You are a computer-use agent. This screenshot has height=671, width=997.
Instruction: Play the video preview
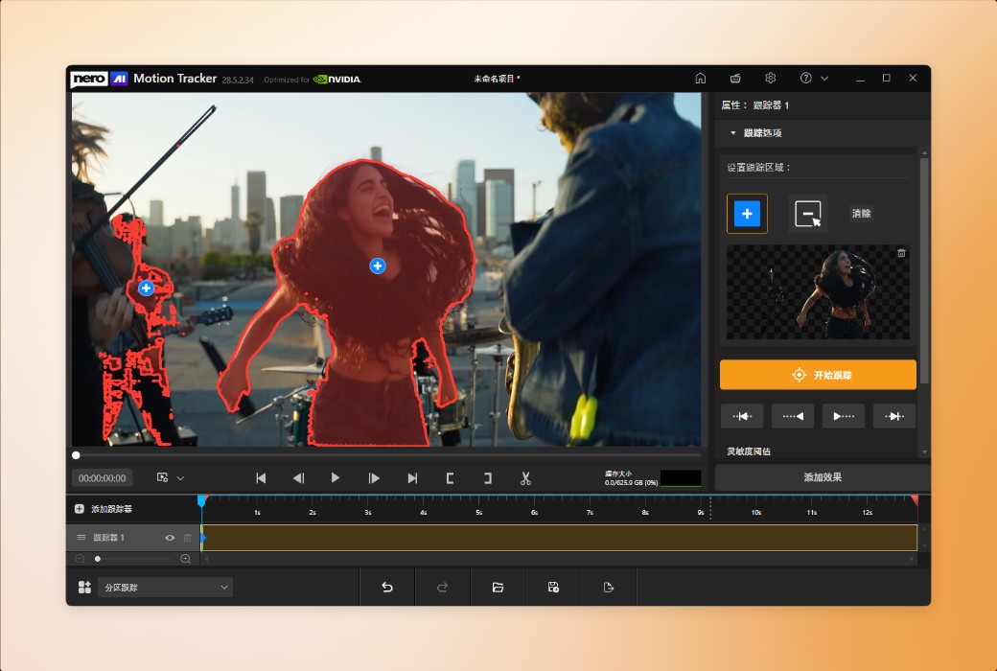pyautogui.click(x=336, y=477)
